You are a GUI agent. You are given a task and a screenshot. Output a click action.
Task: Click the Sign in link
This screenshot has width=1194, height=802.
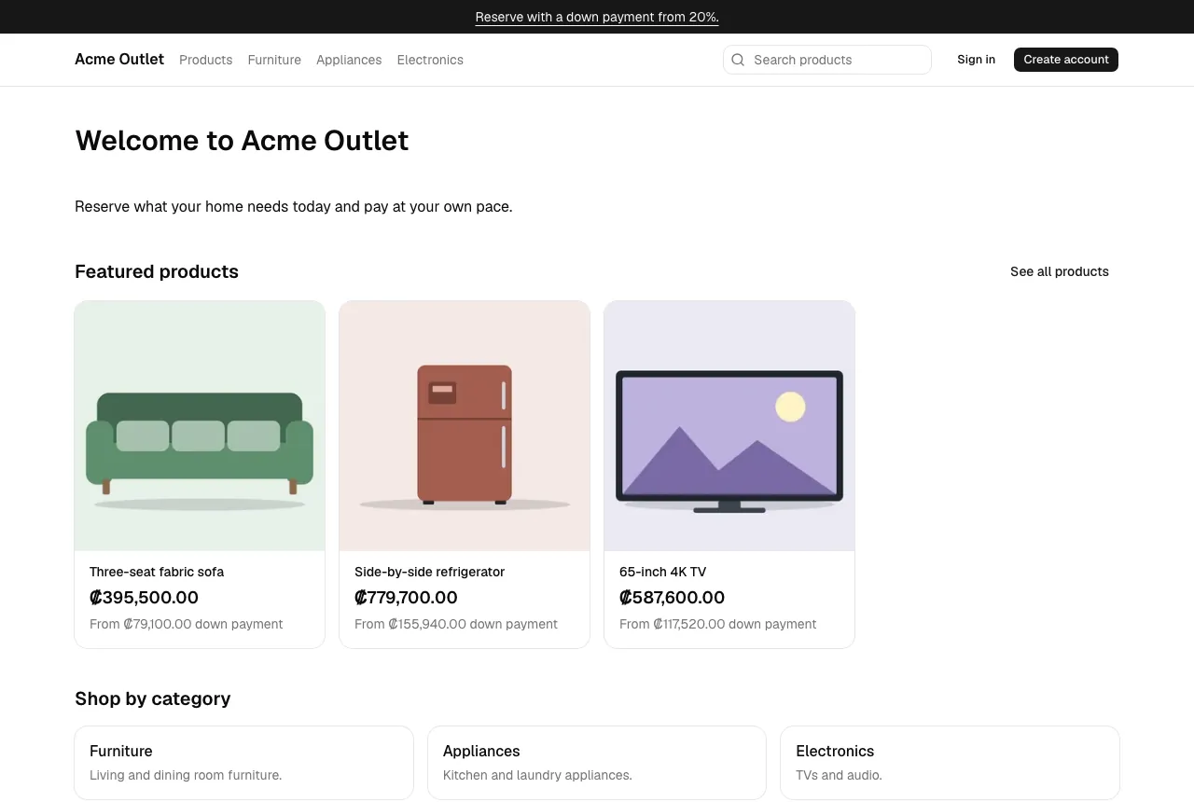(x=976, y=60)
